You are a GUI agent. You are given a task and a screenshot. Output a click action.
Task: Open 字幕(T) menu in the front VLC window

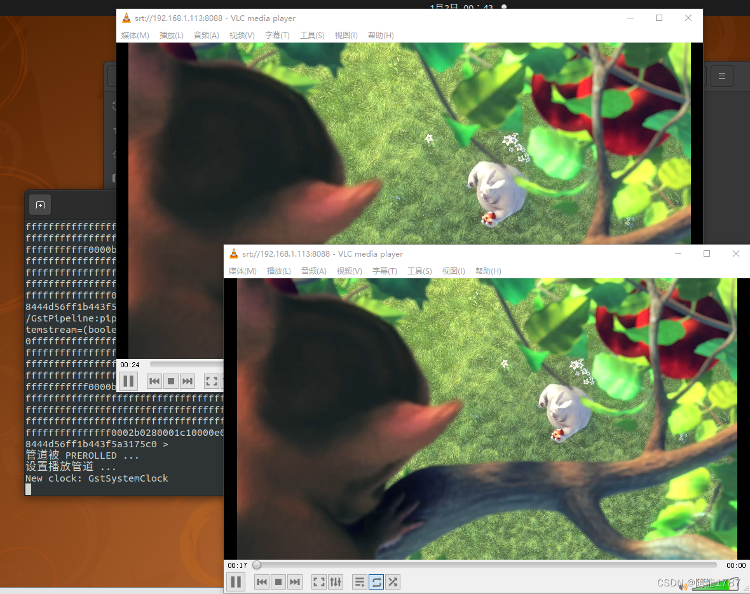tap(385, 271)
